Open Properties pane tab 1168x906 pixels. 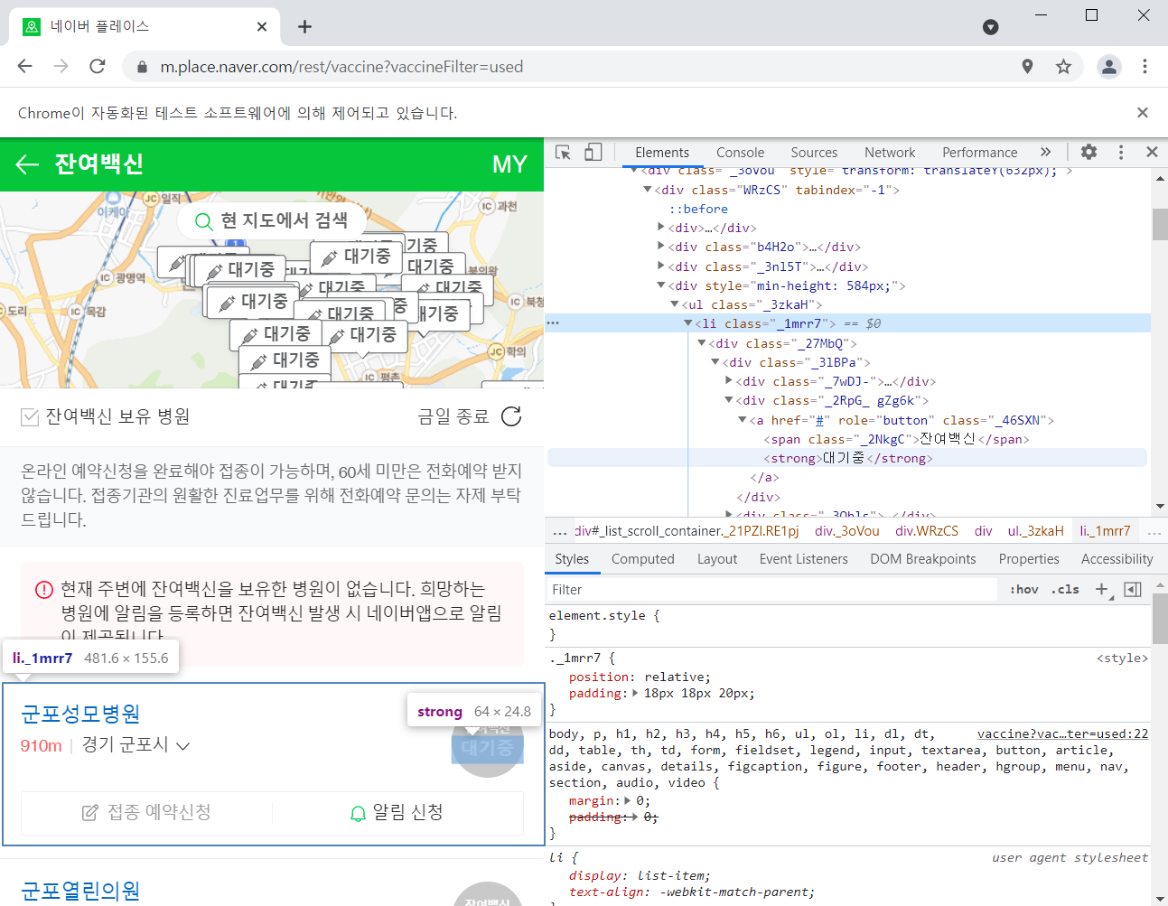coord(1029,559)
